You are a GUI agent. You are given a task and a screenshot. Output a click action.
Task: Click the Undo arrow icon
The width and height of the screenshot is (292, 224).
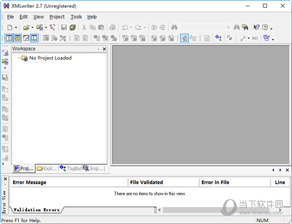[125, 28]
